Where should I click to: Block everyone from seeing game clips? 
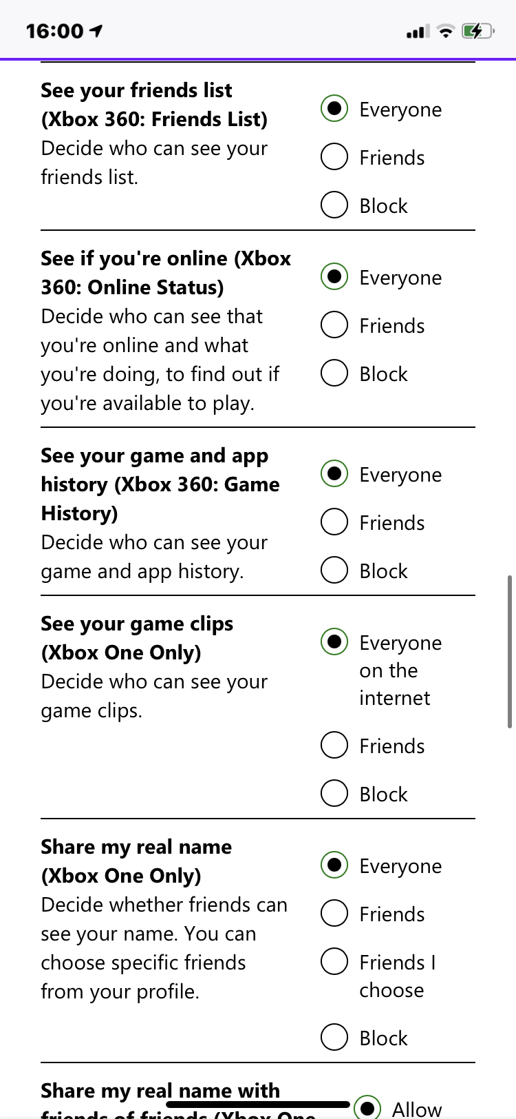pos(334,794)
